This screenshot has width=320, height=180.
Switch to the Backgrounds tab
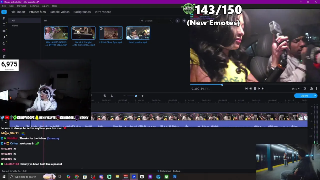[x=82, y=12]
